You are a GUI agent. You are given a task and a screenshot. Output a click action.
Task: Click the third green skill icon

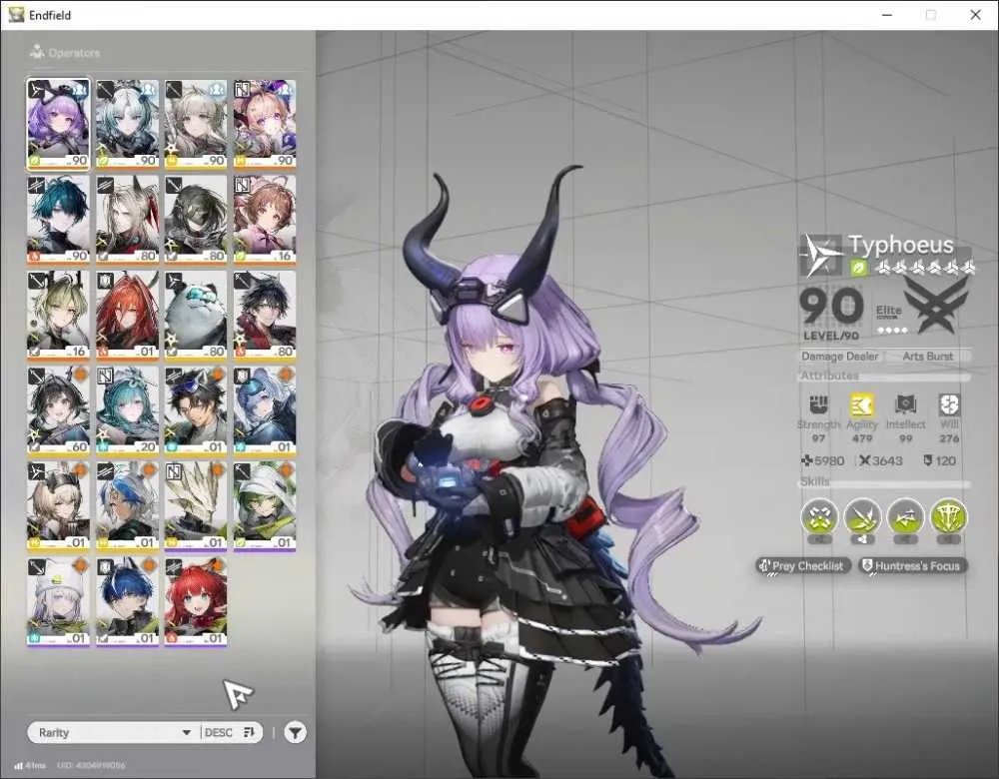[x=905, y=516]
